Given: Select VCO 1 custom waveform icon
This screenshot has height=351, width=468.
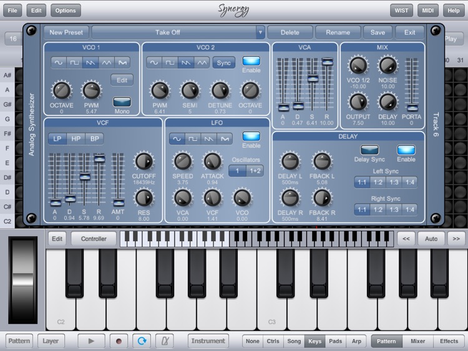Looking at the screenshot, I should pos(123,62).
